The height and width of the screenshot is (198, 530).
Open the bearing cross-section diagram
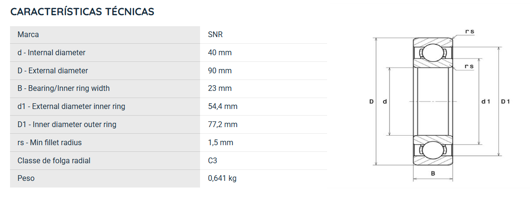(x=439, y=105)
